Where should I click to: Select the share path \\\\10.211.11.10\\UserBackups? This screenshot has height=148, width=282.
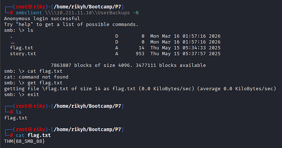87,13
